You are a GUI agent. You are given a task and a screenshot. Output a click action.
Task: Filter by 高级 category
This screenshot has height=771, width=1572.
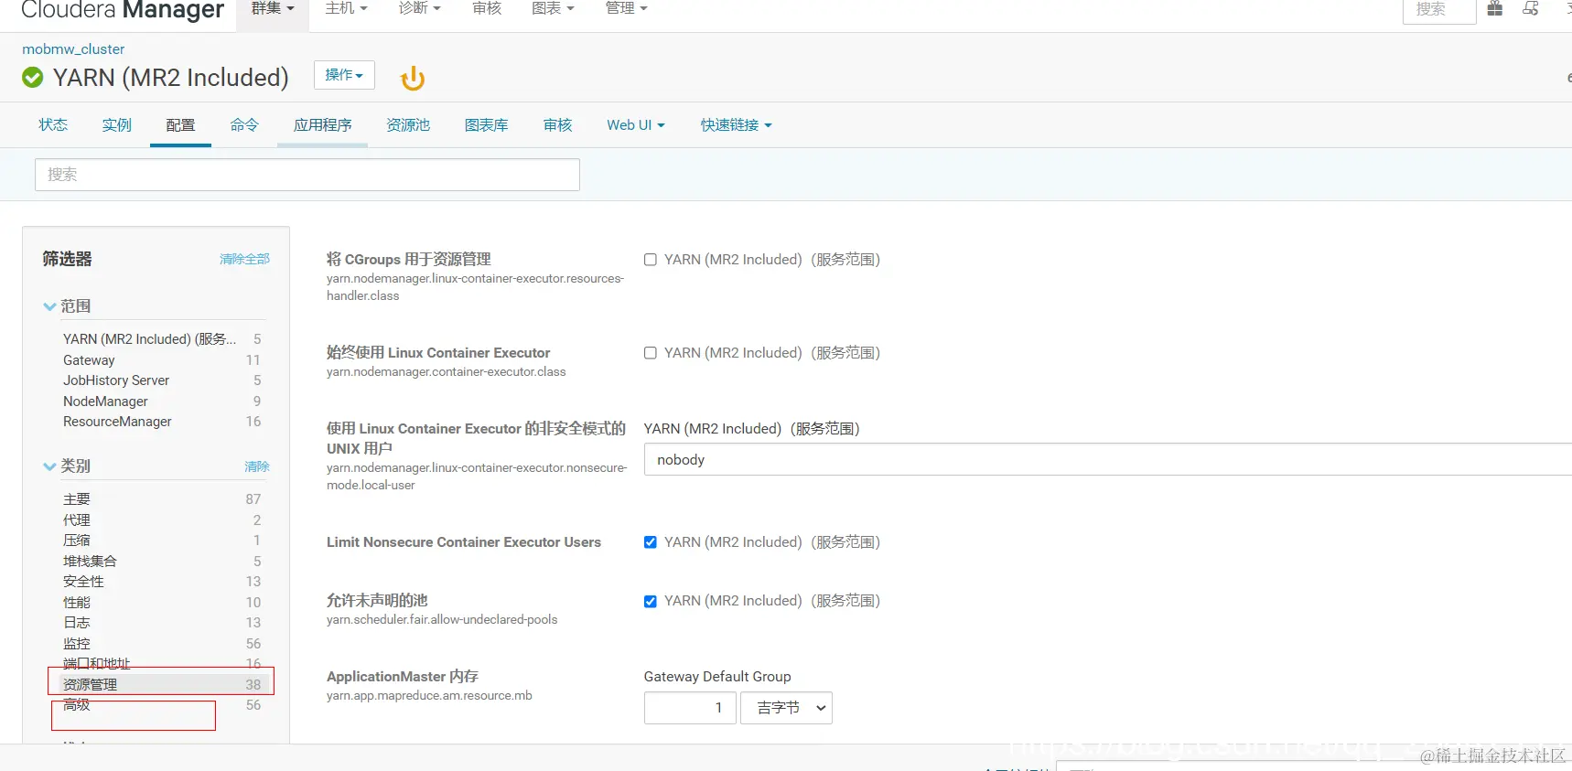(x=161, y=705)
